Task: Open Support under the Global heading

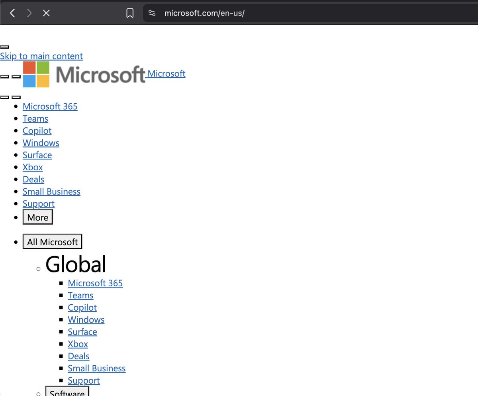Action: click(84, 380)
